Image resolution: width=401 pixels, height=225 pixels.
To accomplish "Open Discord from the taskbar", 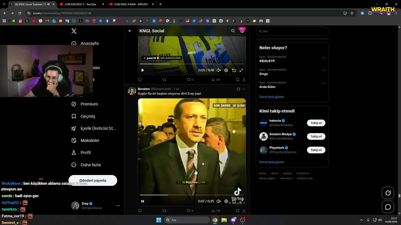I will pyautogui.click(x=233, y=220).
